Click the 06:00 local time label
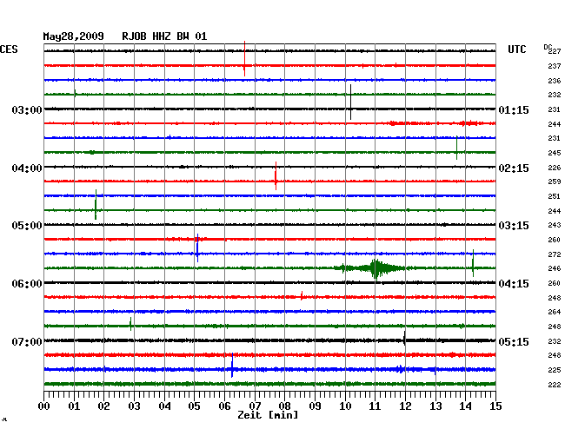This screenshot has height=429, width=565. click(x=27, y=284)
